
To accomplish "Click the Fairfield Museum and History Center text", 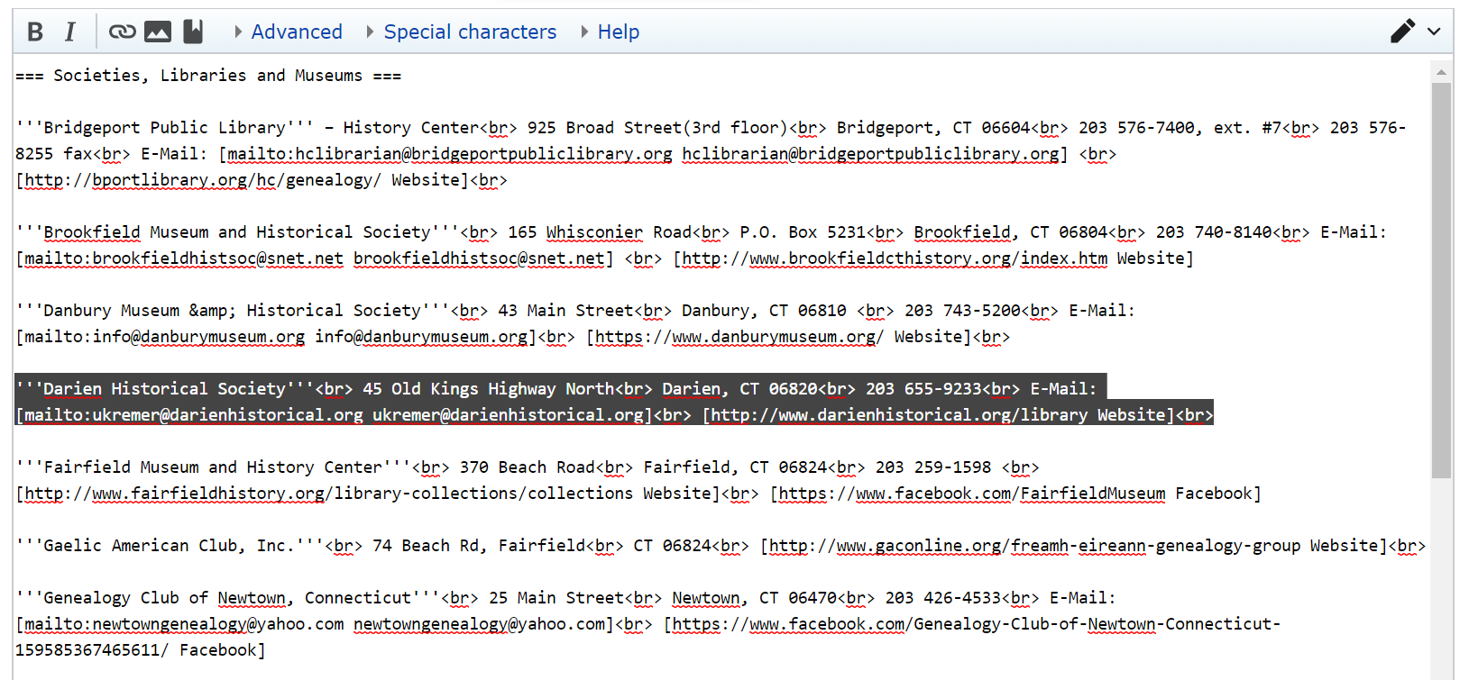I will coord(213,467).
